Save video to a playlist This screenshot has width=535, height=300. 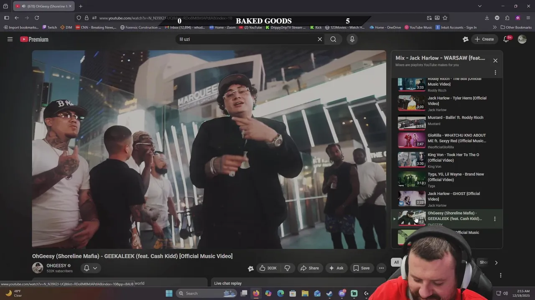pos(361,268)
